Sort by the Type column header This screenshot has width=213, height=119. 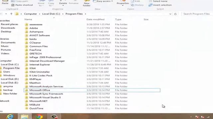click(118, 20)
